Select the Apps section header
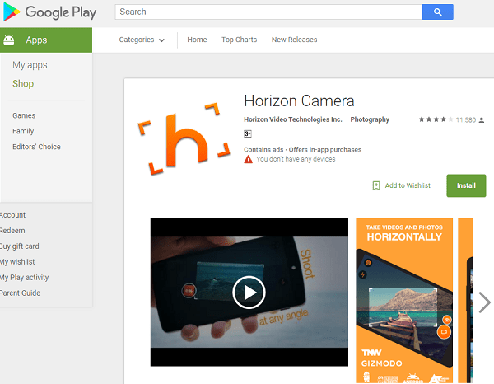Image resolution: width=494 pixels, height=384 pixels. (x=46, y=40)
